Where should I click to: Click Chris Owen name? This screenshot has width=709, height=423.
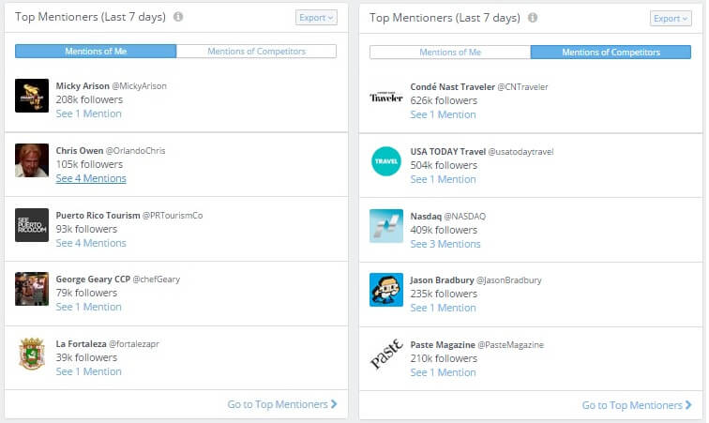tap(80, 151)
